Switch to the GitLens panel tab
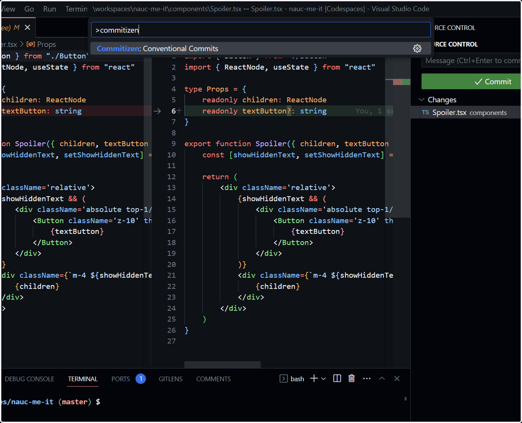 coord(171,379)
